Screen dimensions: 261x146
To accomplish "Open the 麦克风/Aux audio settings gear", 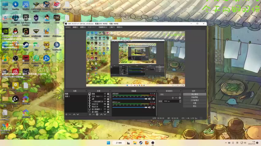I will [154, 107].
